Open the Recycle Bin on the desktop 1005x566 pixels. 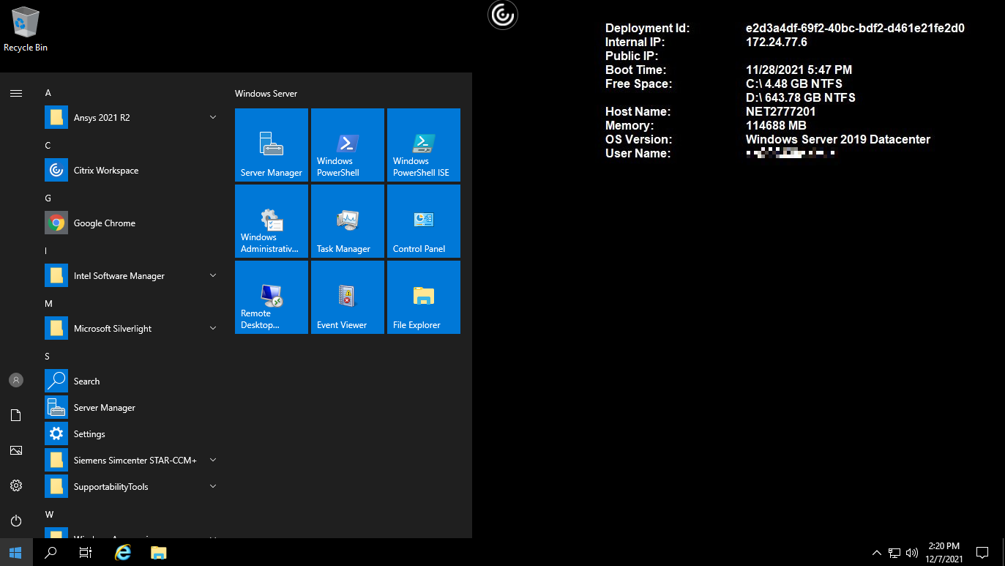coord(26,29)
